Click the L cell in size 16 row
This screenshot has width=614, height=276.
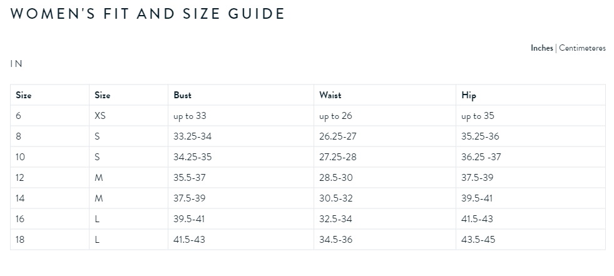click(x=97, y=219)
